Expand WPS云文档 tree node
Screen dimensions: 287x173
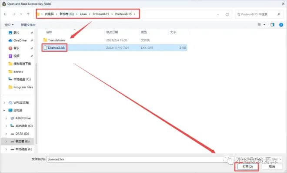click(4, 102)
